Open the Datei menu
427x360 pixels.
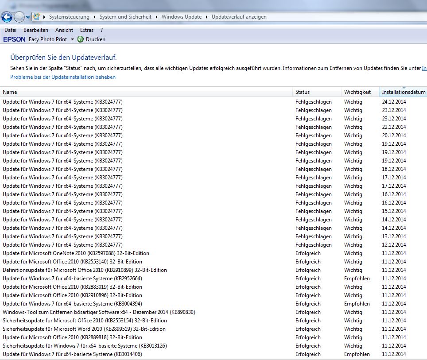(x=10, y=30)
